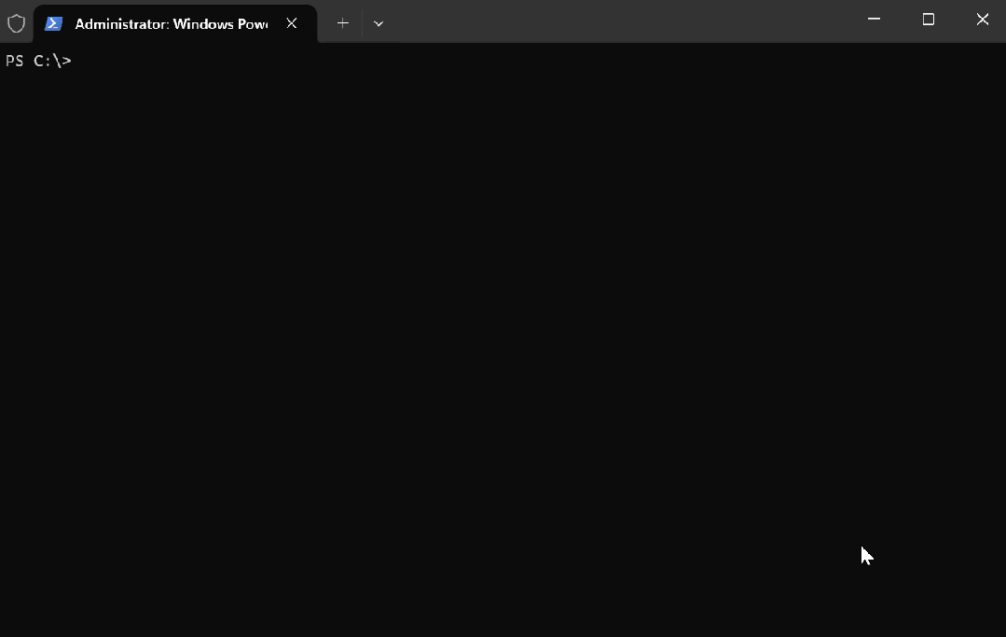Viewport: 1006px width, 637px height.
Task: Click the command line after the PS C:\> prompt
Action: pos(82,62)
